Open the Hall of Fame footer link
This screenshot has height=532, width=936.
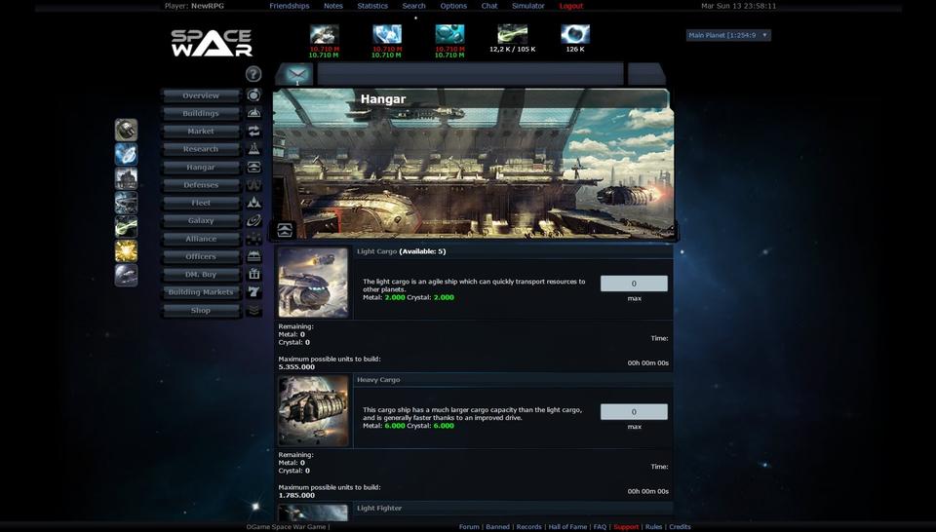567,526
